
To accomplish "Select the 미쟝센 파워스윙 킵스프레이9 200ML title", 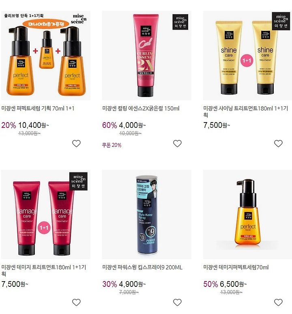I will click(x=142, y=267).
